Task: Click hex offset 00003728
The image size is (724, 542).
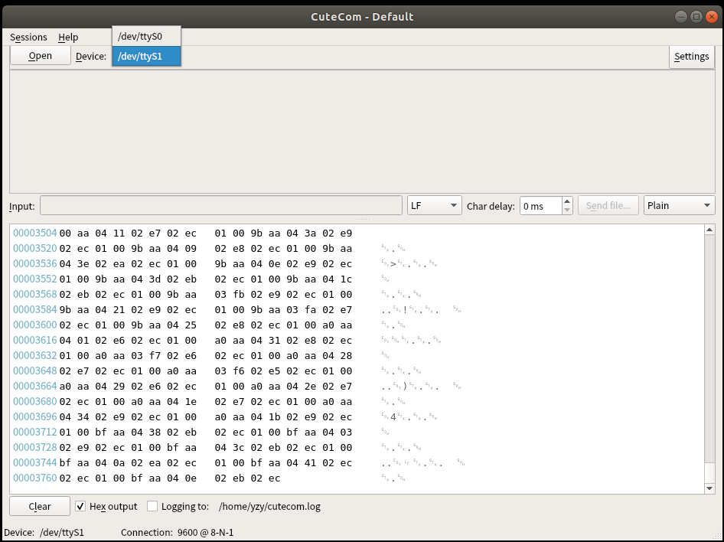Action: pos(34,447)
